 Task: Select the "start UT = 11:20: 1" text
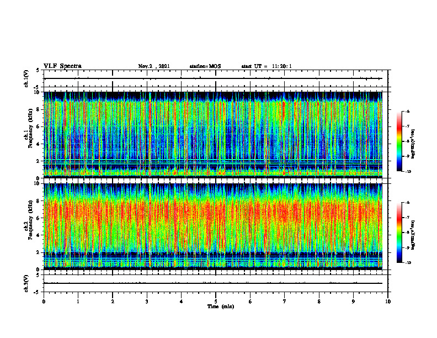click(x=267, y=66)
